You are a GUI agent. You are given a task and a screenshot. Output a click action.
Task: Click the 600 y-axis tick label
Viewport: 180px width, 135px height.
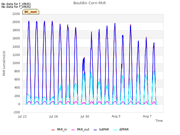click(x=17, y=79)
